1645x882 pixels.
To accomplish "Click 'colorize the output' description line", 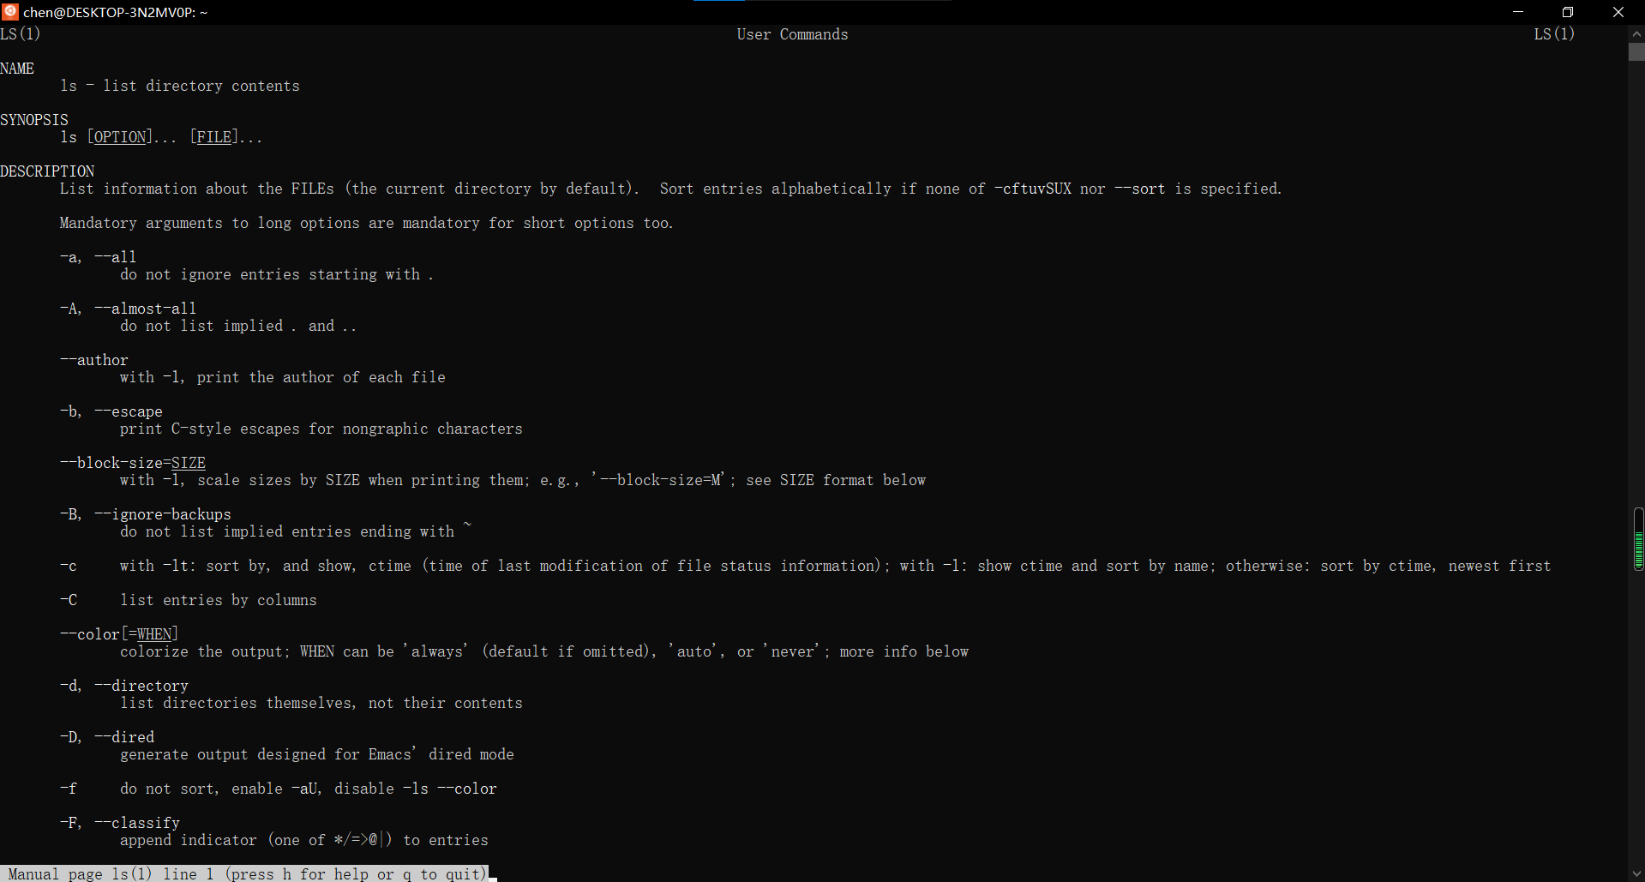I will 544,651.
